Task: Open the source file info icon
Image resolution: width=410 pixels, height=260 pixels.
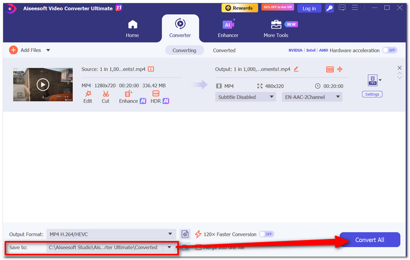Action: point(151,69)
